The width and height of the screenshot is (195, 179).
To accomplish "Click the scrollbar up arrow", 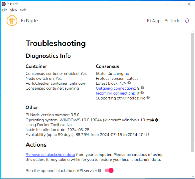I will [193, 32].
